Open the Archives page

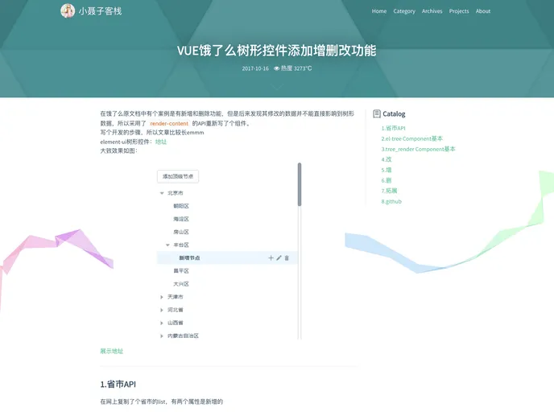pos(432,11)
